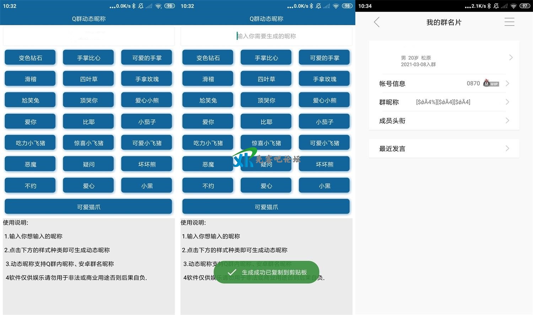
Task: Focus the 输入你需要生成的昵称 input field
Action: coord(266,36)
